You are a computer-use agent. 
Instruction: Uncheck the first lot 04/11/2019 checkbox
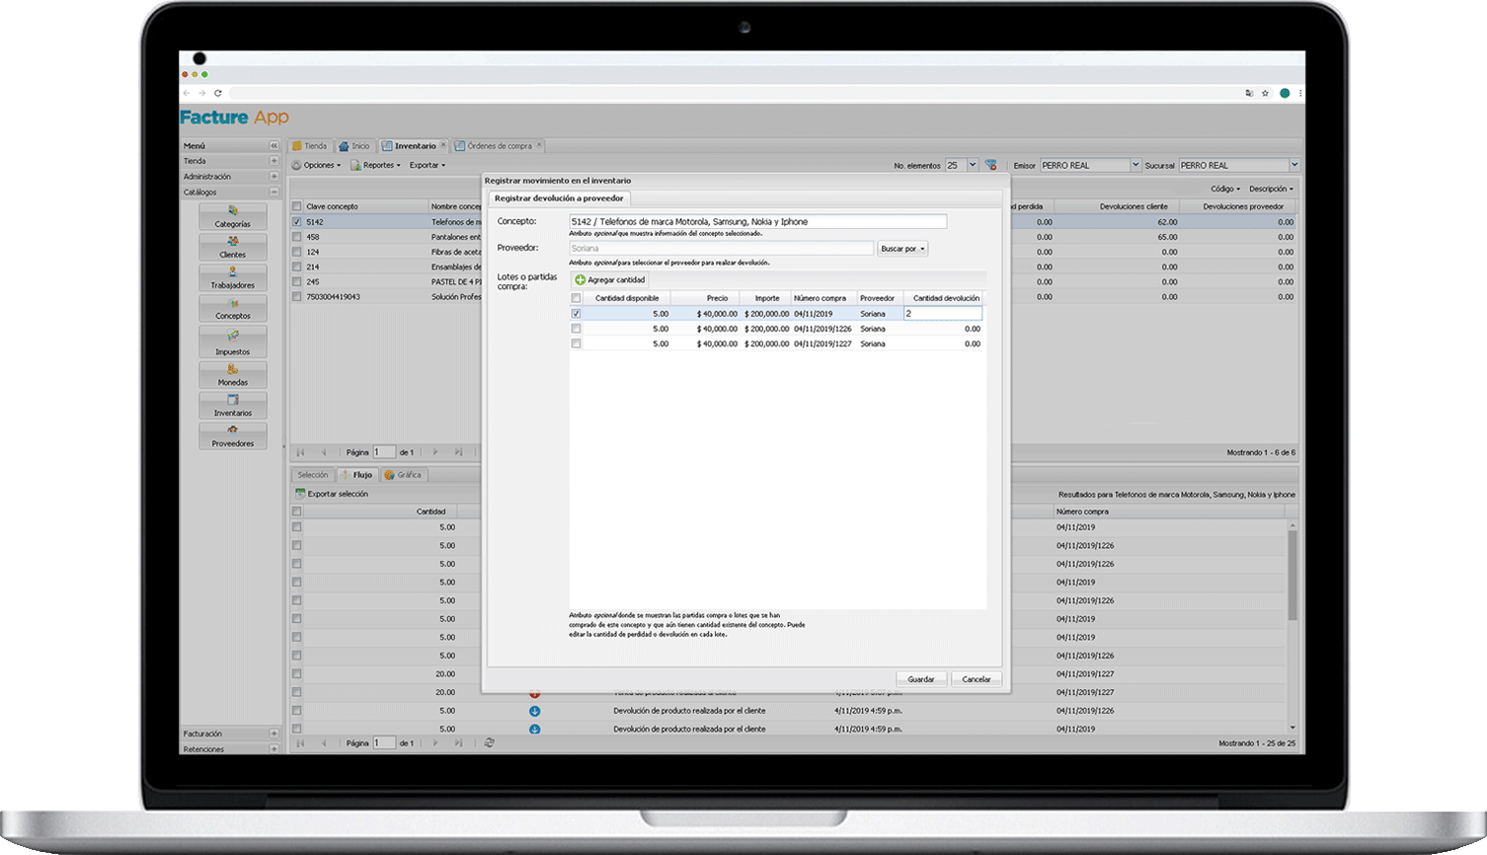(576, 314)
